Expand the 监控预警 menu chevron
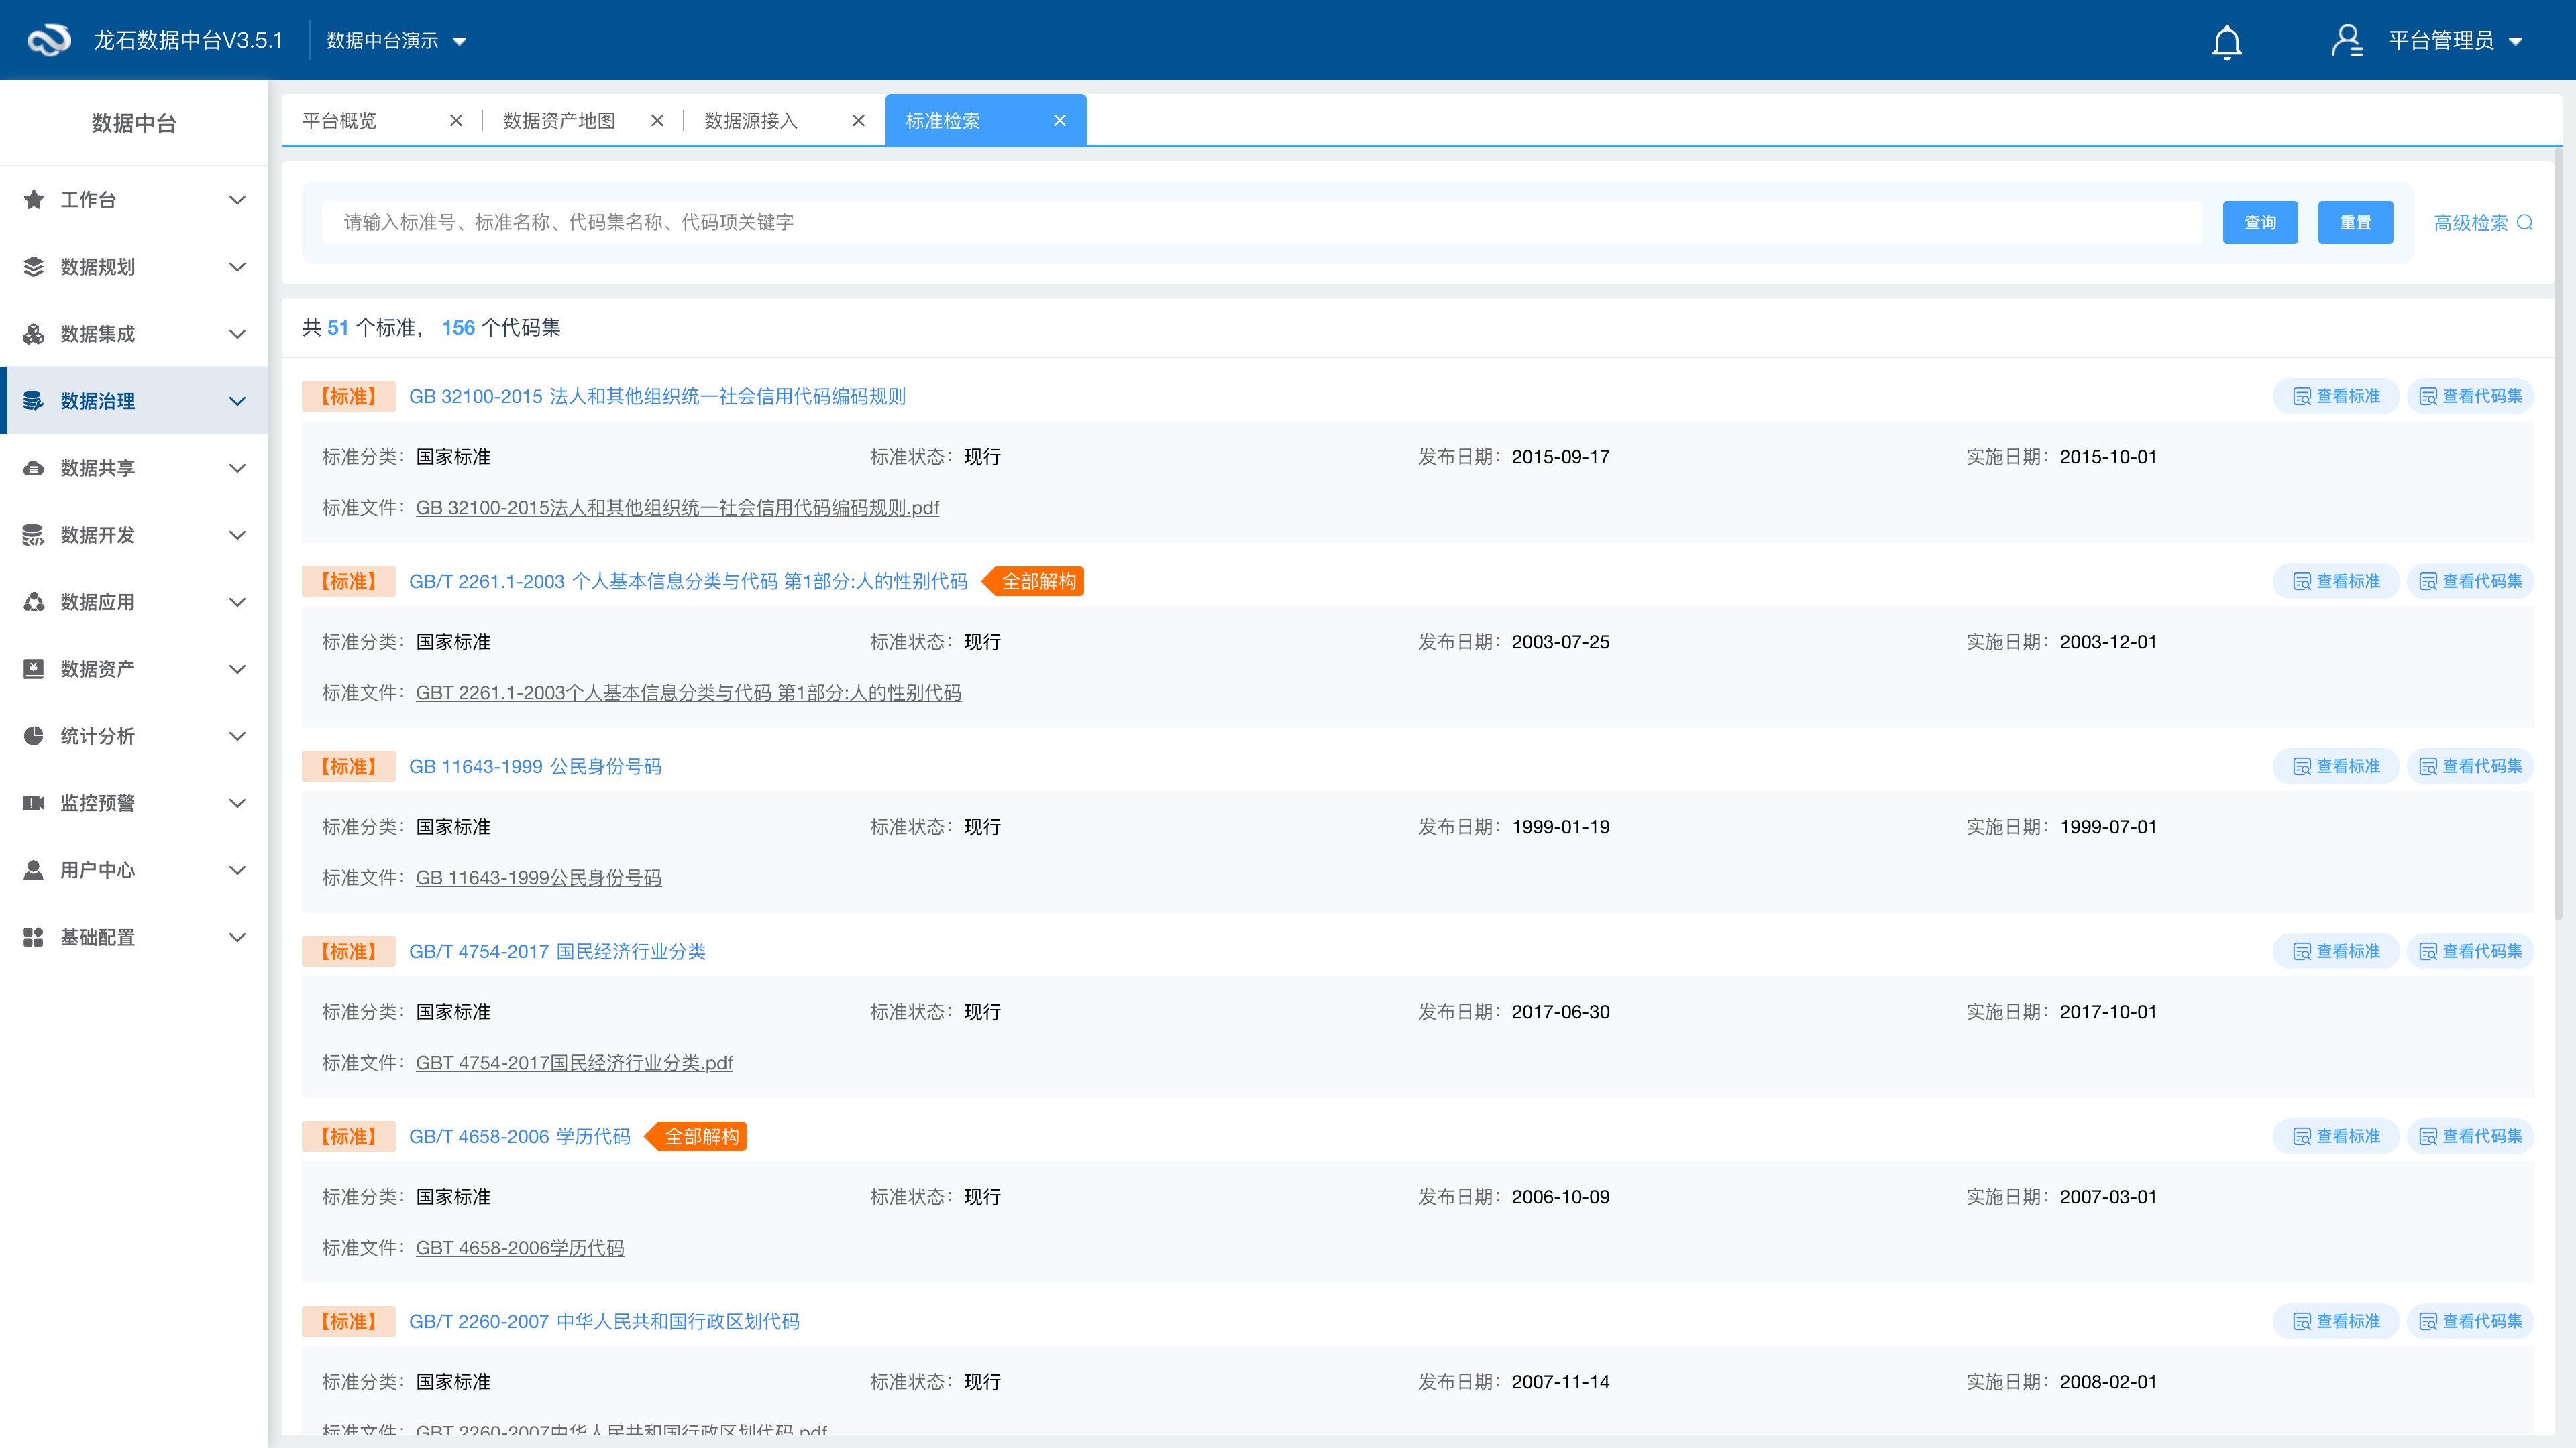2576x1448 pixels. click(237, 802)
